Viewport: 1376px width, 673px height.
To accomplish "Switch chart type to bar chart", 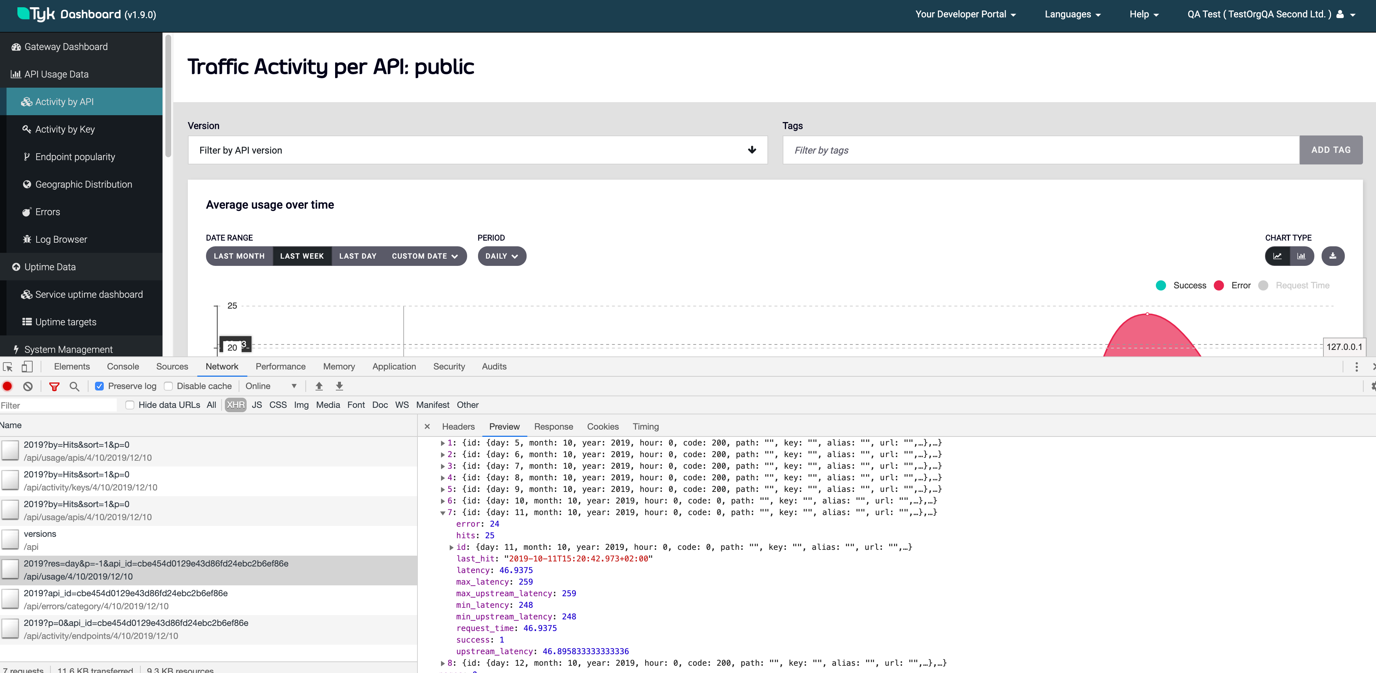I will 1302,256.
